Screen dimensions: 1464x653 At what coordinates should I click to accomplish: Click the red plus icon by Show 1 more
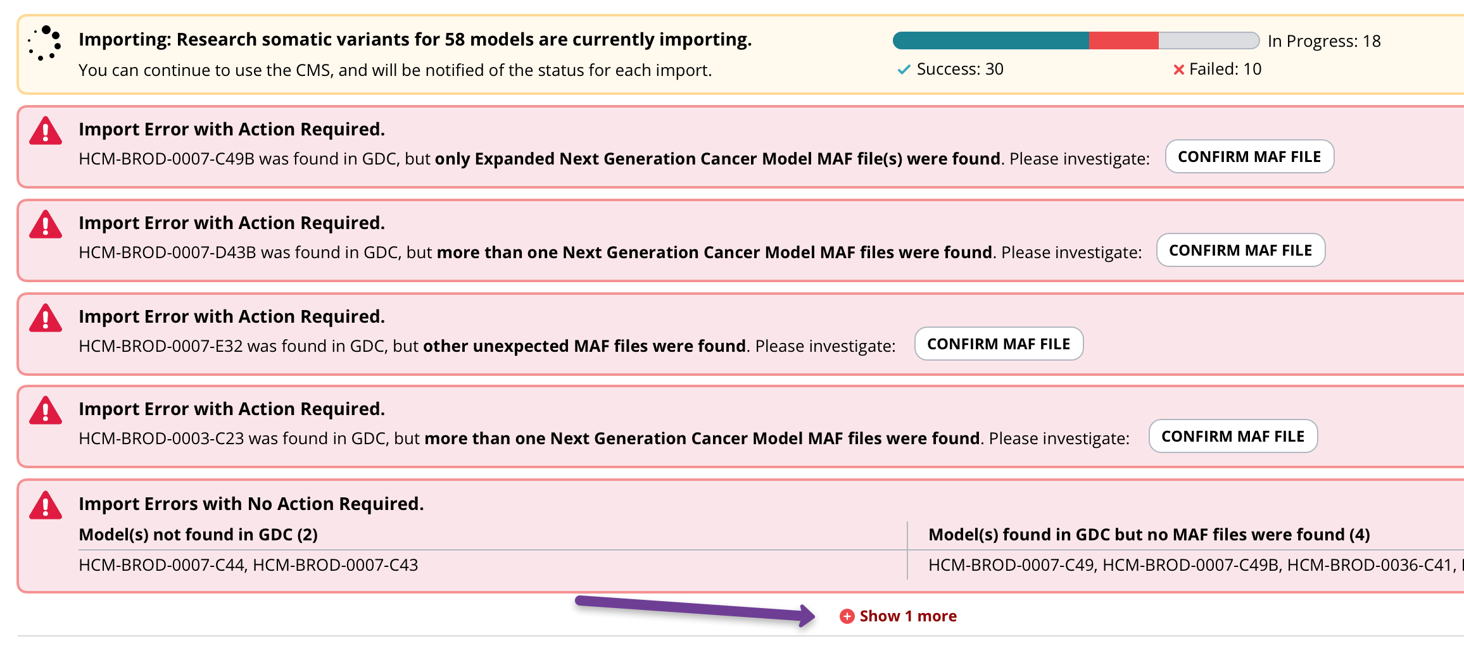847,616
